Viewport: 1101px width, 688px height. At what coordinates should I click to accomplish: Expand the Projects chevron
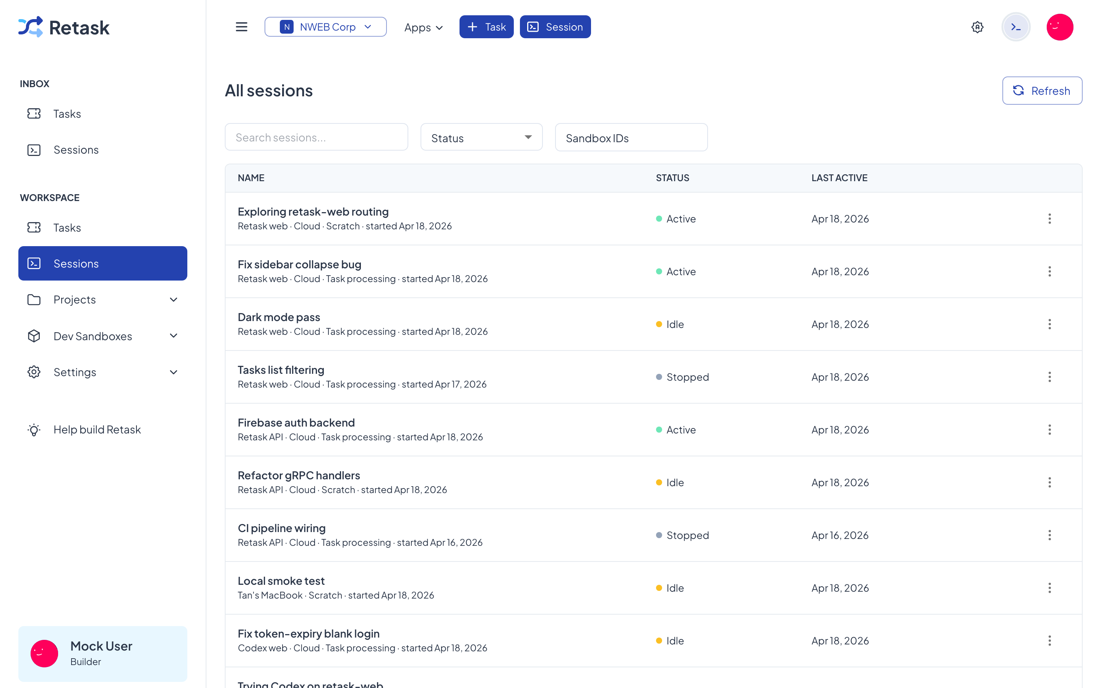click(x=173, y=299)
